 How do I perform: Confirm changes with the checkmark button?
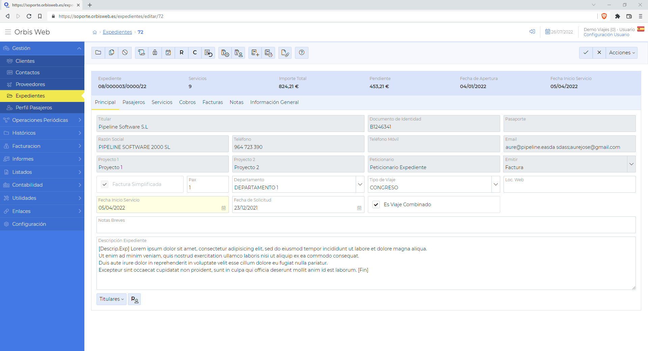point(586,53)
